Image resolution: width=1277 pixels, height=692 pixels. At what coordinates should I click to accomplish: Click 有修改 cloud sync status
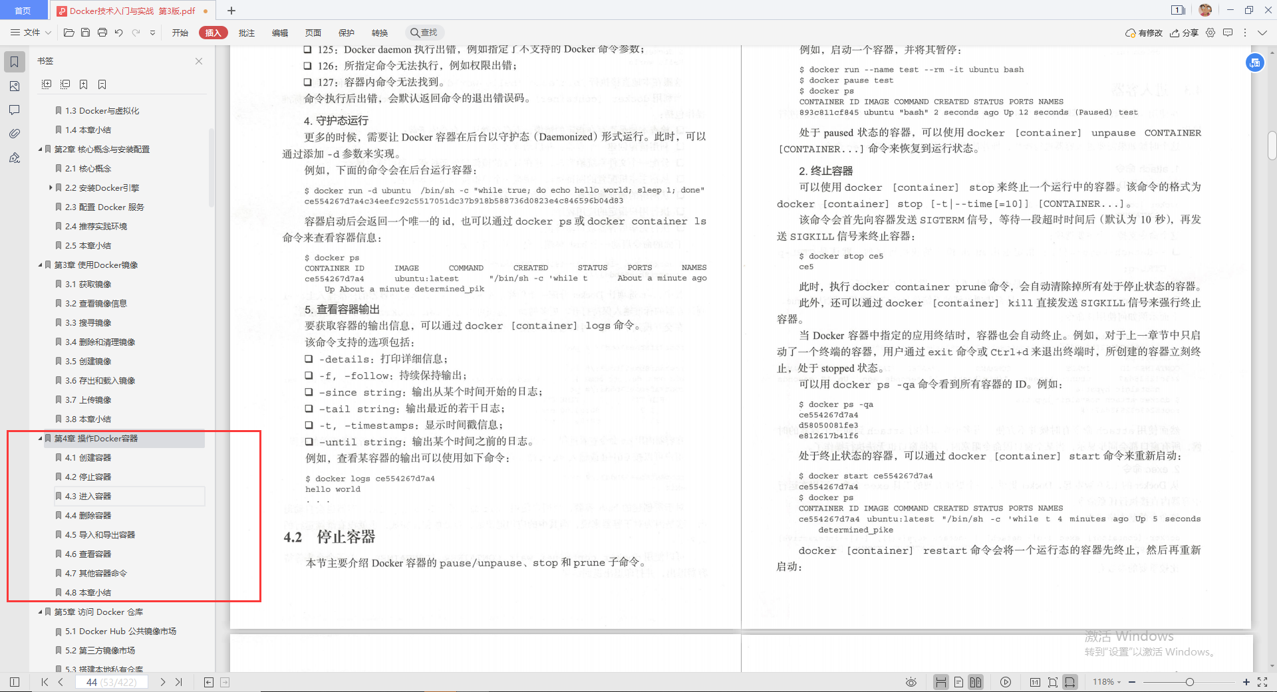click(1144, 33)
